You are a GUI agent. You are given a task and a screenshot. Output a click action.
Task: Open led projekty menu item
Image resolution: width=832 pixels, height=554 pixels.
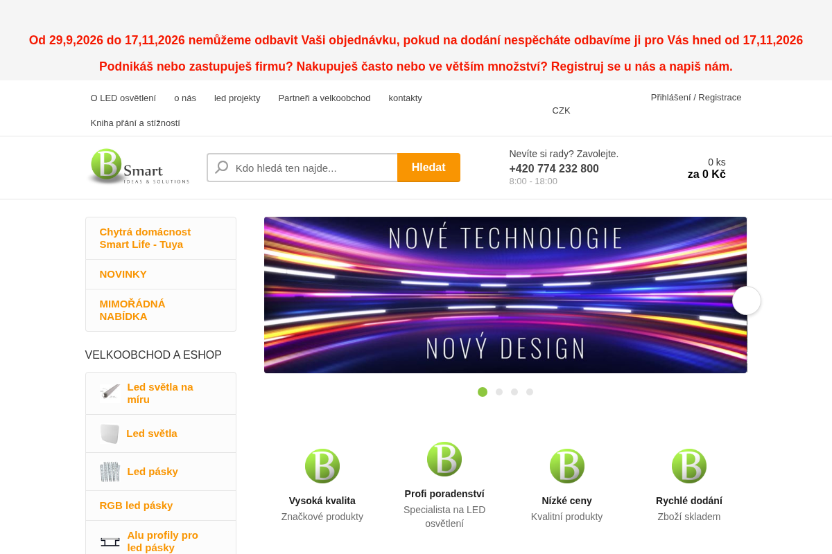click(237, 98)
